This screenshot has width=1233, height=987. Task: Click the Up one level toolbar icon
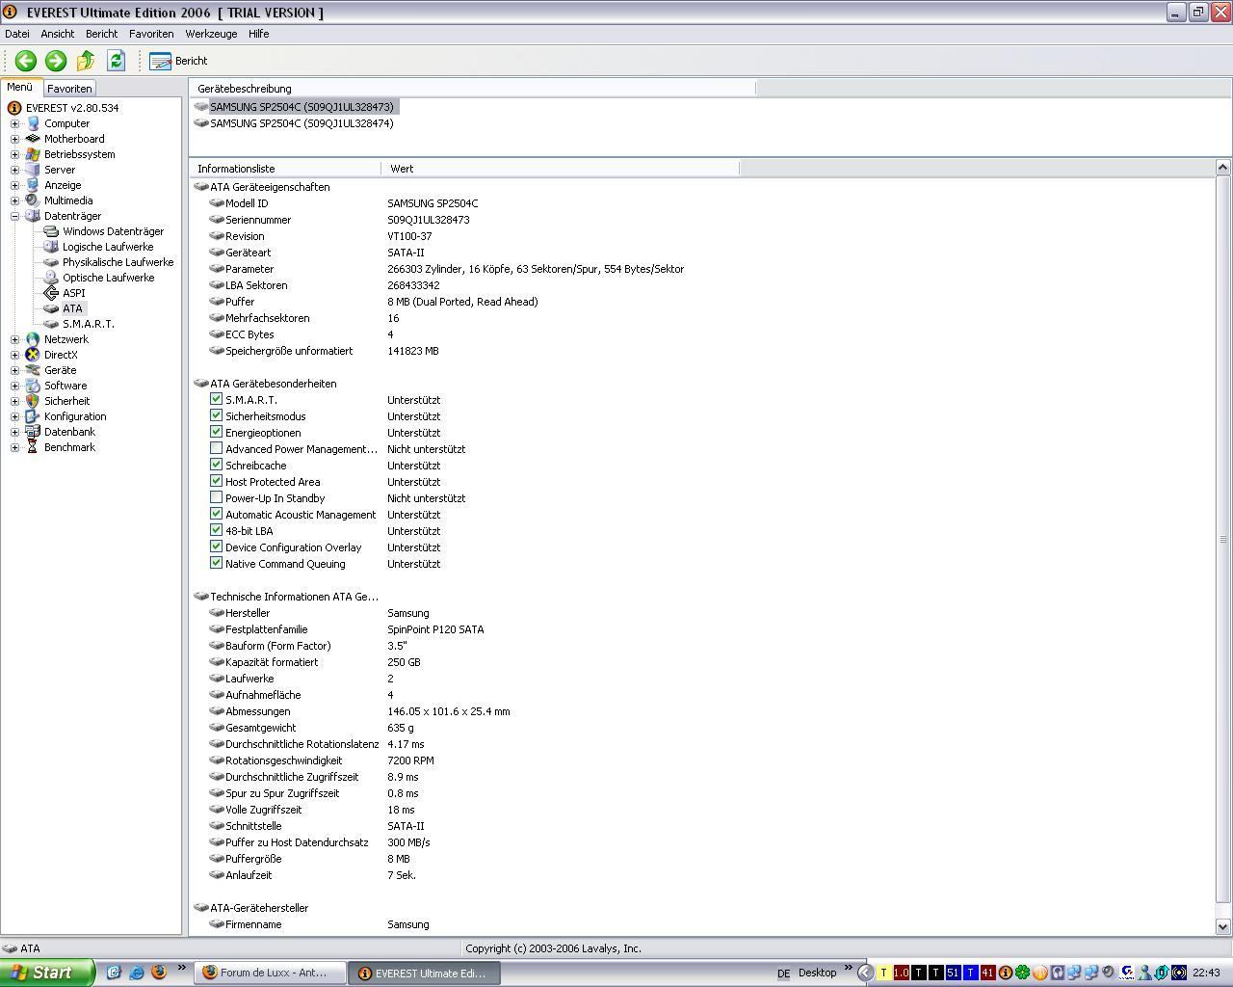click(x=86, y=61)
